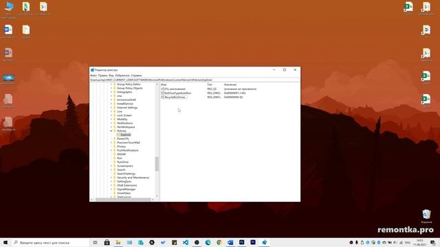Select the RunOnce key

[x=122, y=162]
